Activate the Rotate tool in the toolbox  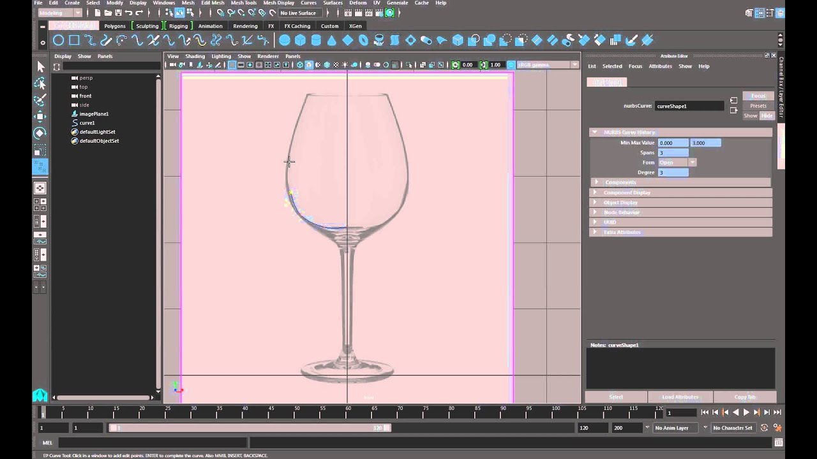tap(40, 133)
